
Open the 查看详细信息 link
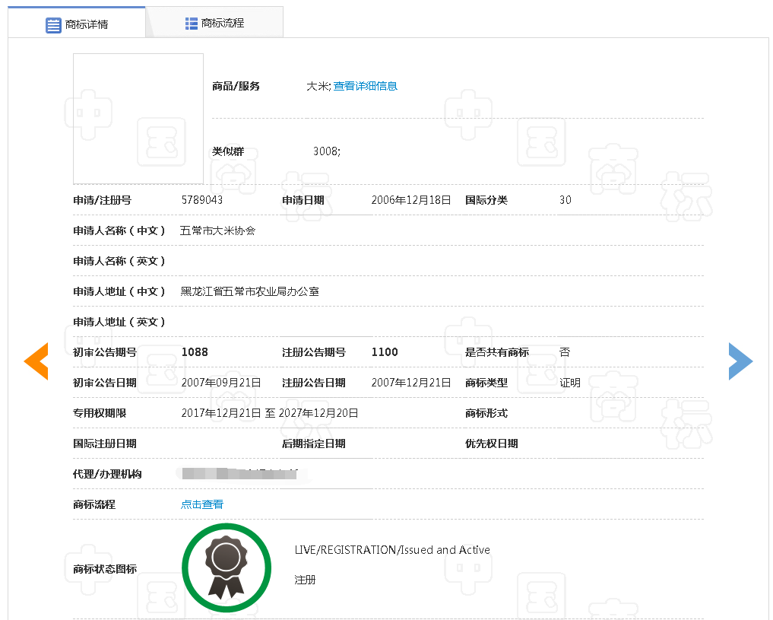[x=366, y=86]
